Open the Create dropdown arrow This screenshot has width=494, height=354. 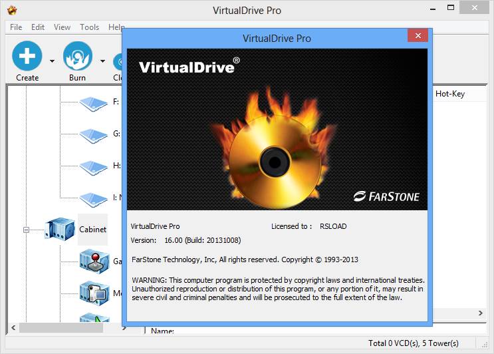(x=53, y=61)
